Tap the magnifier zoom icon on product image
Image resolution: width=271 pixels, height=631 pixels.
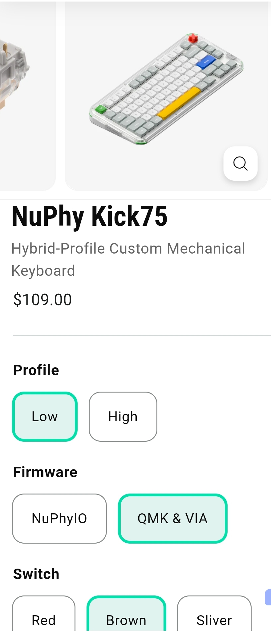[240, 163]
